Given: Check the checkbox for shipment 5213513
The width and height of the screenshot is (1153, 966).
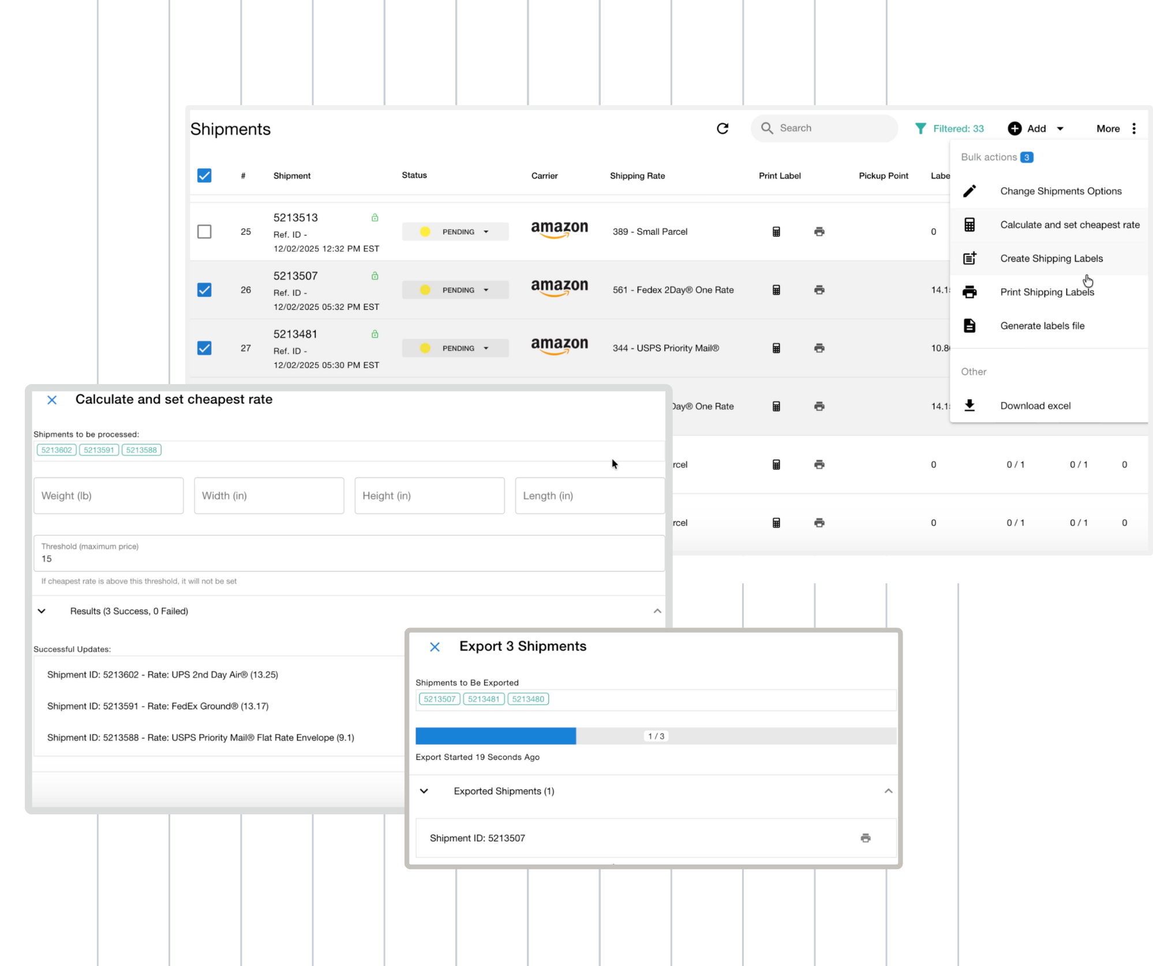Looking at the screenshot, I should click(204, 232).
